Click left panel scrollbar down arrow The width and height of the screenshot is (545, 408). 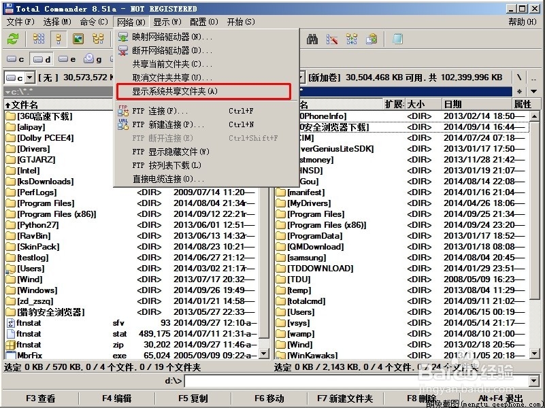[264, 354]
